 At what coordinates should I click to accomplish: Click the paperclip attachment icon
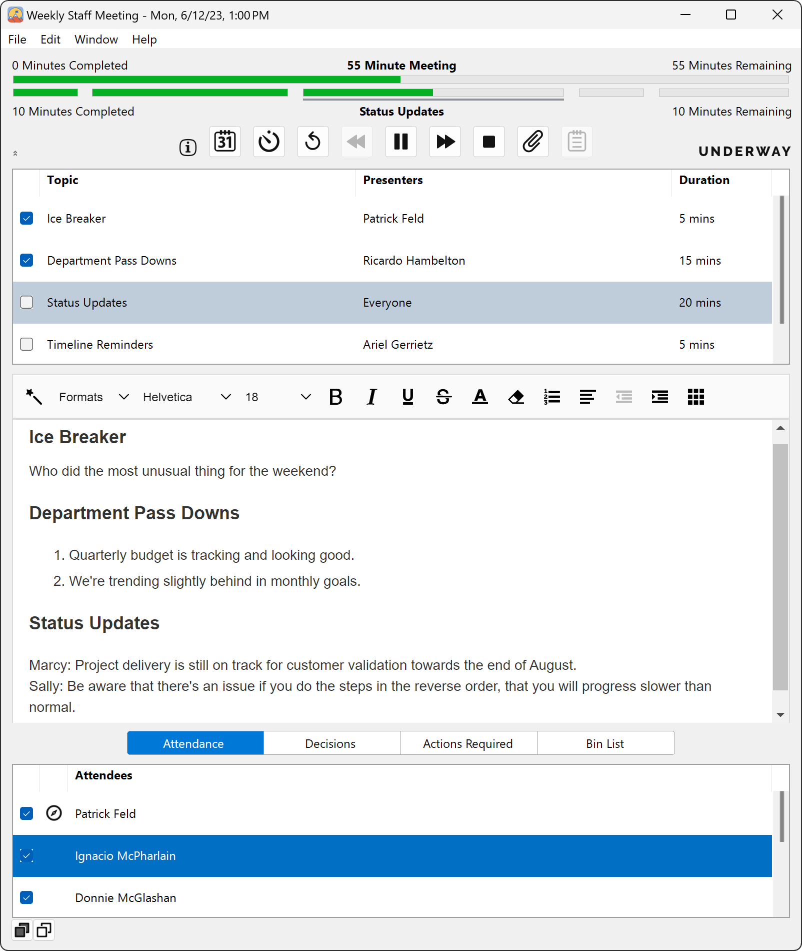point(532,142)
